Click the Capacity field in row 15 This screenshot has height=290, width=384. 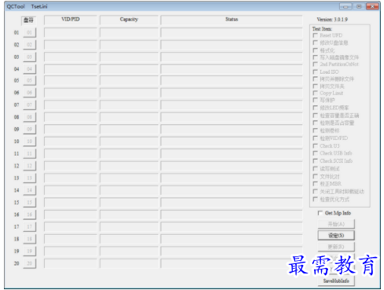(129, 202)
